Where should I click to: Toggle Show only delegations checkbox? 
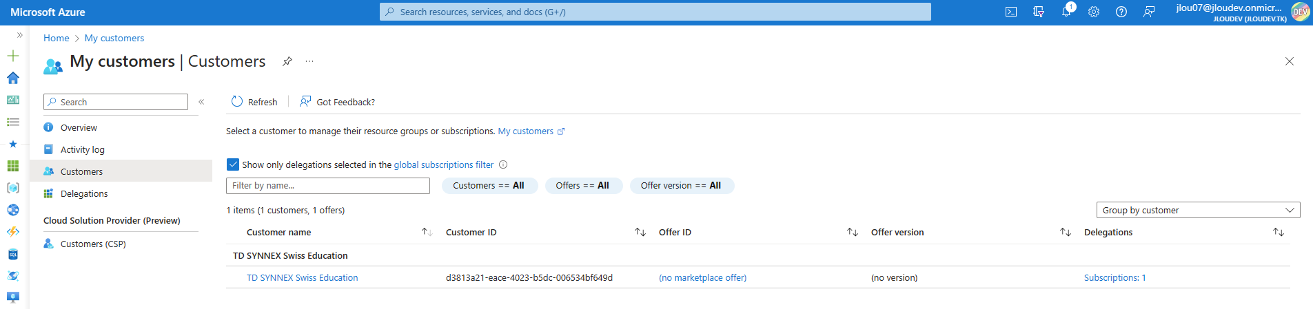coord(233,164)
